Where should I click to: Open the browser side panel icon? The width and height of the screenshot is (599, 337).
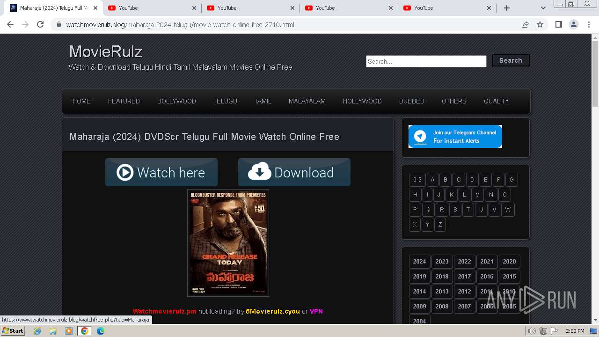point(558,24)
